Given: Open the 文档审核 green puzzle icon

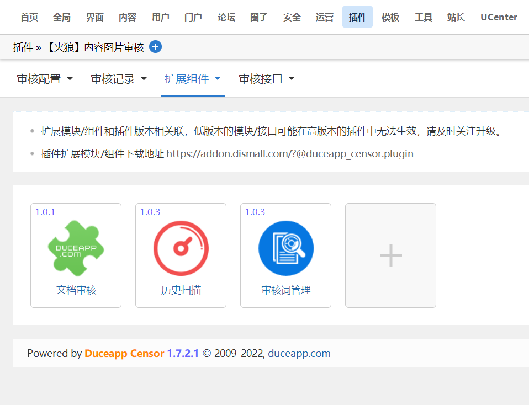Looking at the screenshot, I should (76, 248).
